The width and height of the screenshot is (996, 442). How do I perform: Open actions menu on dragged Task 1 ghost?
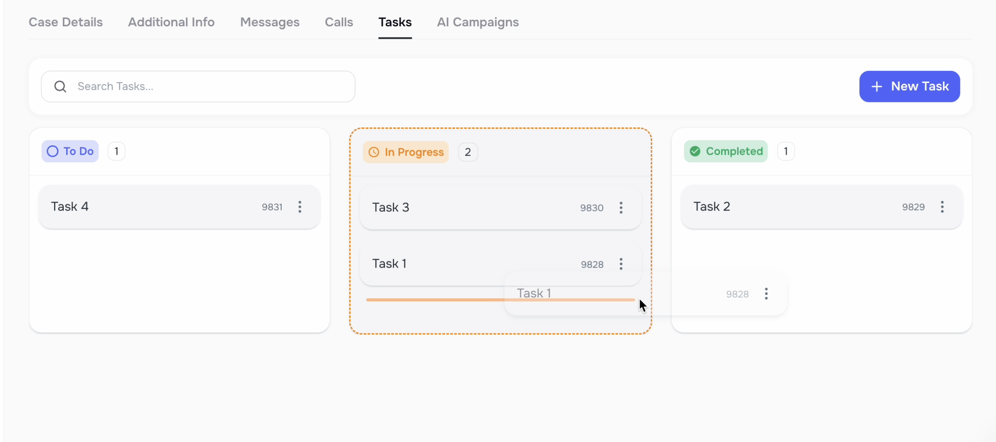click(766, 293)
